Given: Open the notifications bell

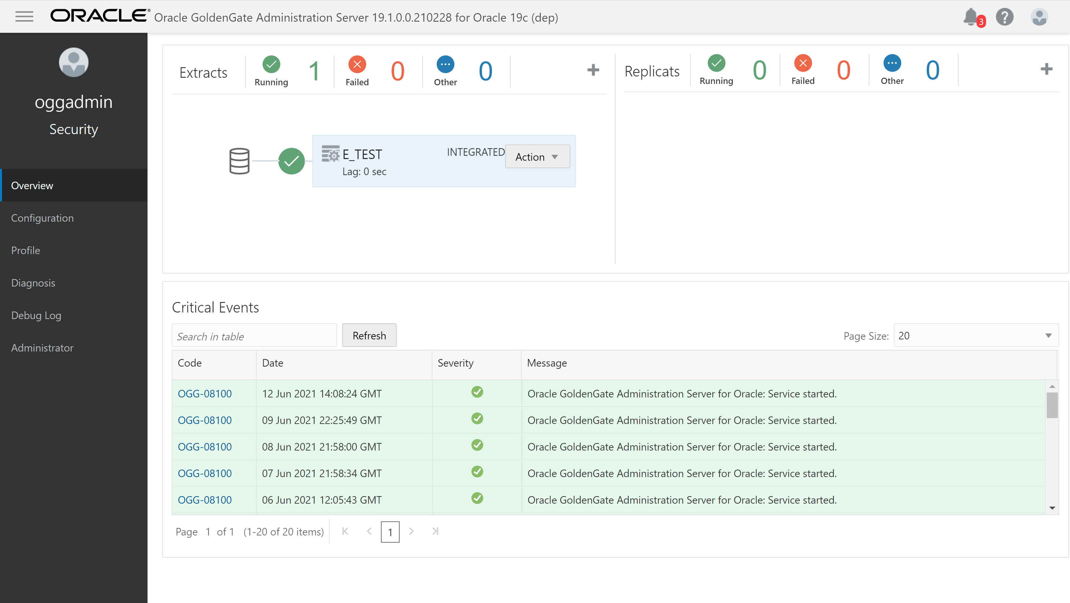Looking at the screenshot, I should (971, 17).
